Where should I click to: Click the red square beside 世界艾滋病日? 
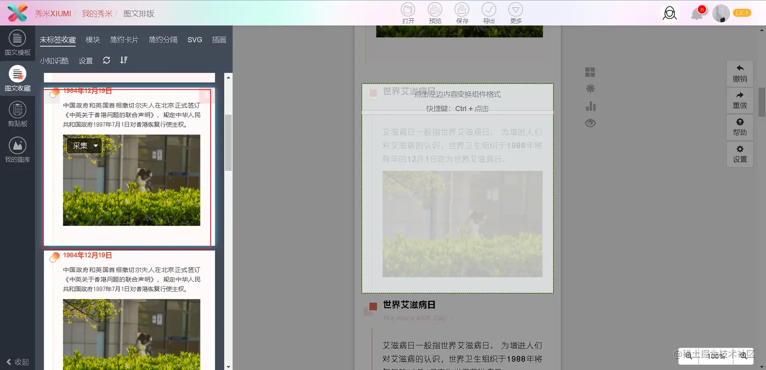tap(373, 306)
